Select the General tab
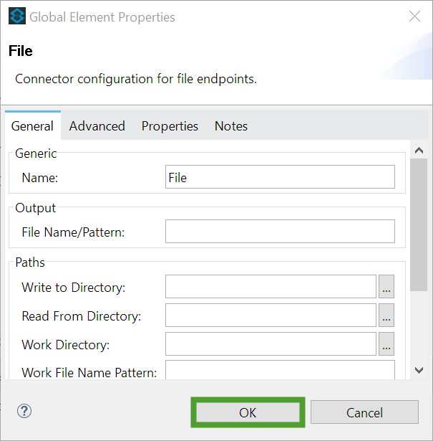This screenshot has height=441, width=433. [x=32, y=125]
